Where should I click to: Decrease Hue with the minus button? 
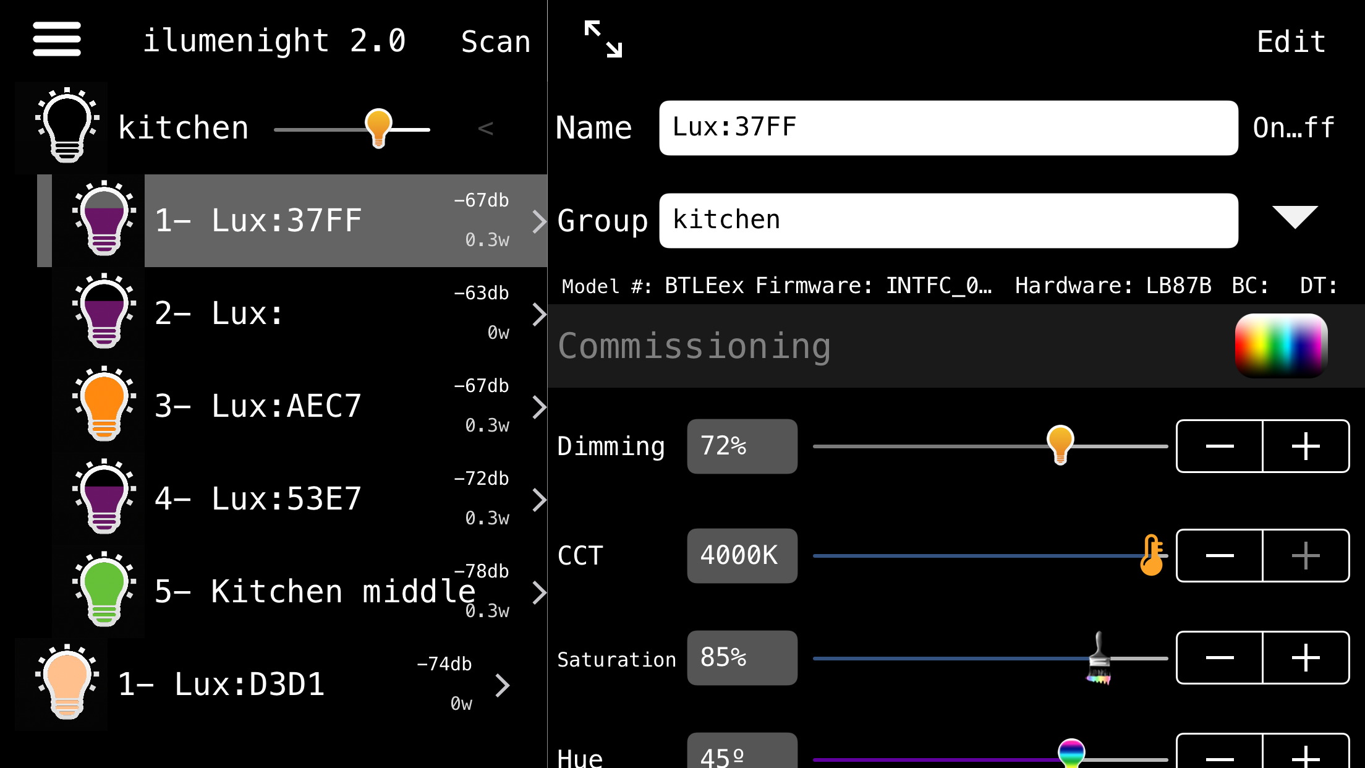[1220, 751]
